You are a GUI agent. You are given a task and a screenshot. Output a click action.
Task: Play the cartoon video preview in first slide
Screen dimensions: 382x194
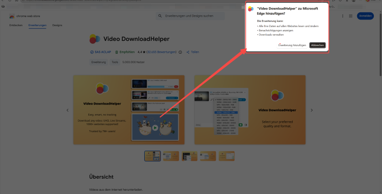pos(155,127)
